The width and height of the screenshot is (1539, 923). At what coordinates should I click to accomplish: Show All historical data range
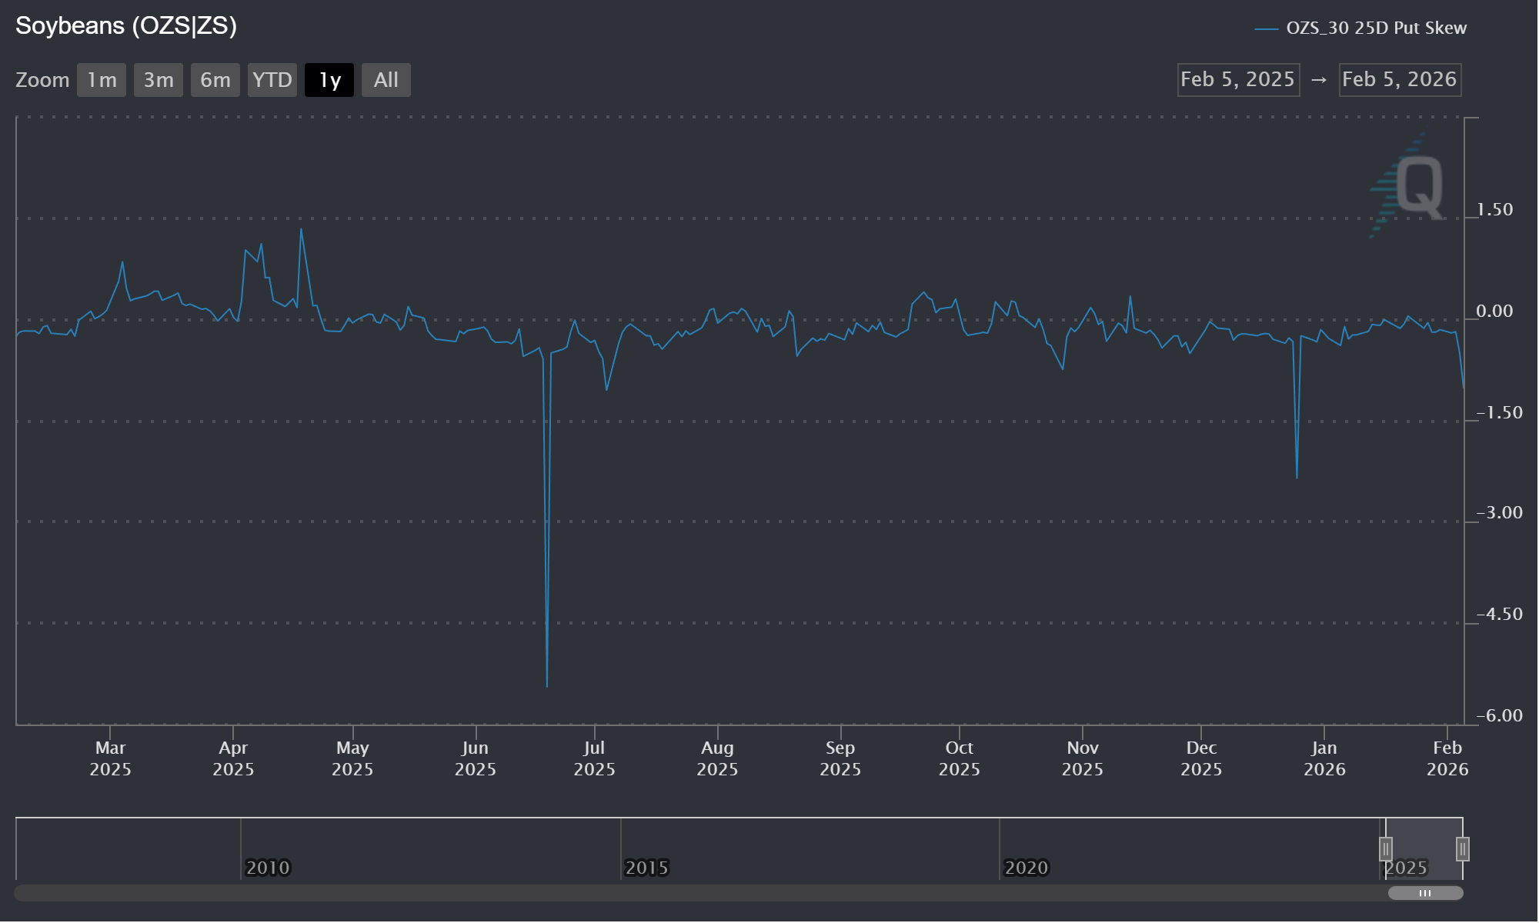point(386,80)
